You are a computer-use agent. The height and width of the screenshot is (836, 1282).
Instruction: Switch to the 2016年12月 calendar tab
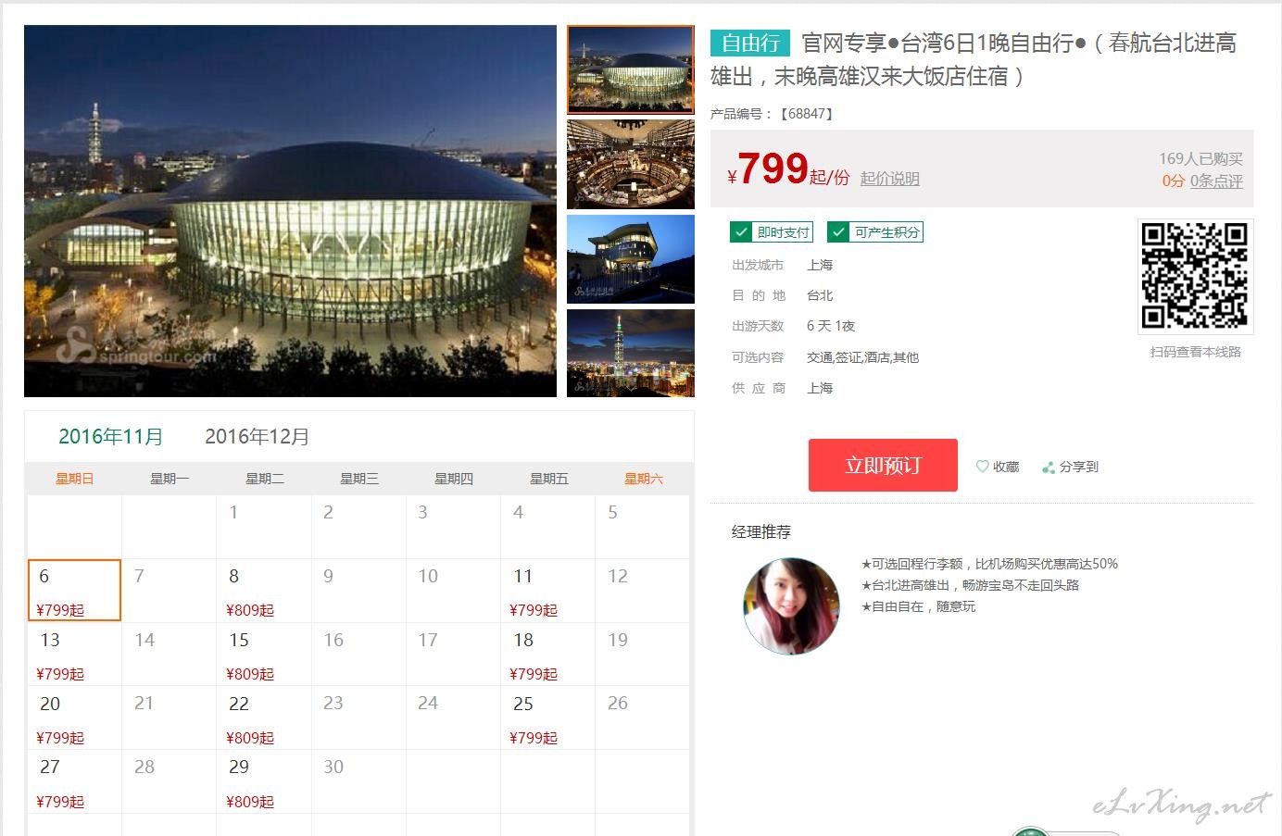(257, 436)
